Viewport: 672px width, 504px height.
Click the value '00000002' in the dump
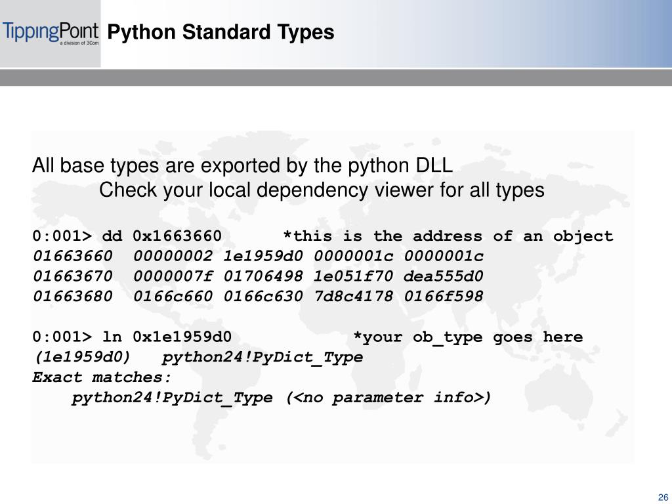click(173, 257)
